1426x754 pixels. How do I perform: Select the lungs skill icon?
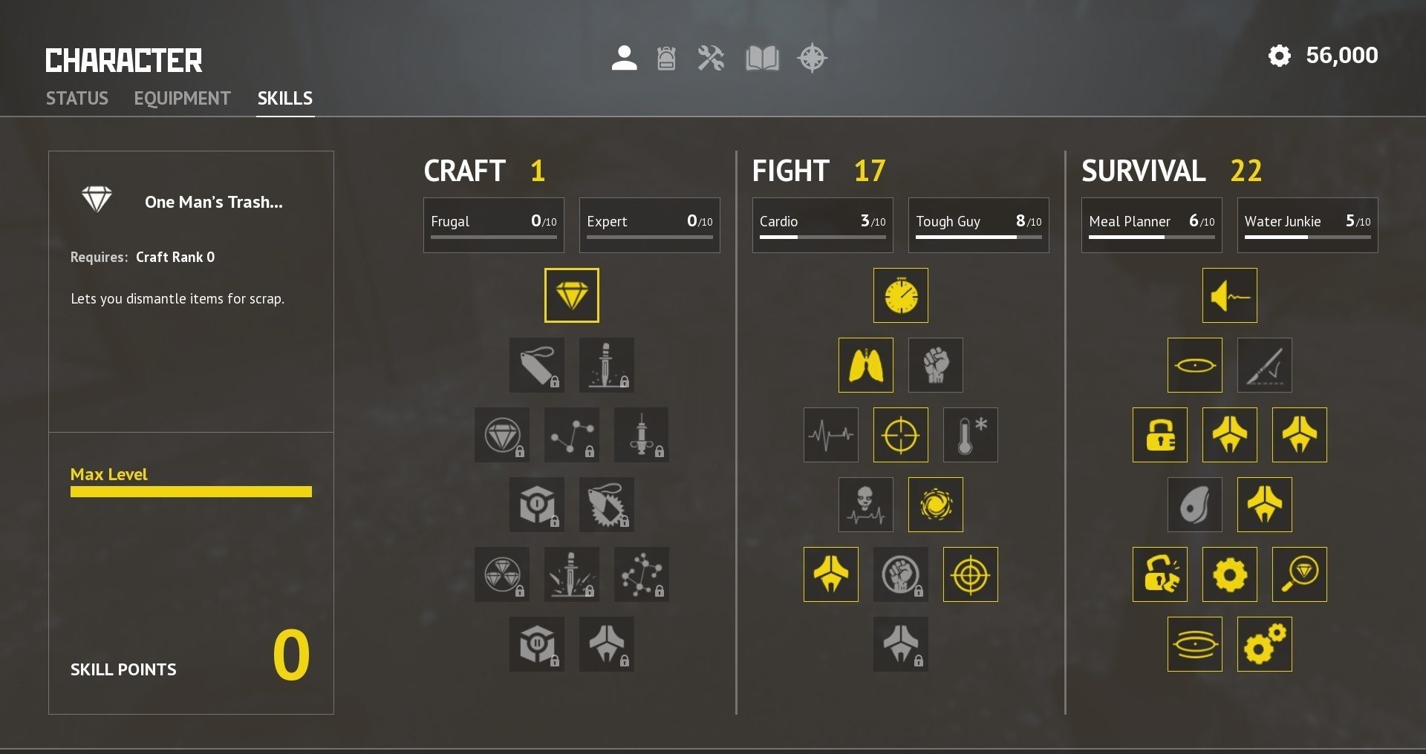click(x=865, y=365)
